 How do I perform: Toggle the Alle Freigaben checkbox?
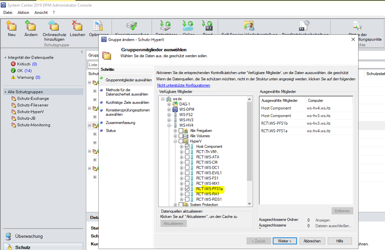point(181,131)
